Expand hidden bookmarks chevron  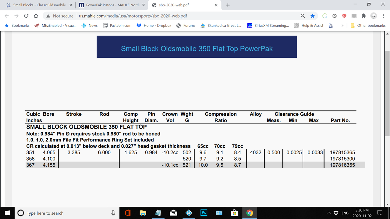pos(342,26)
